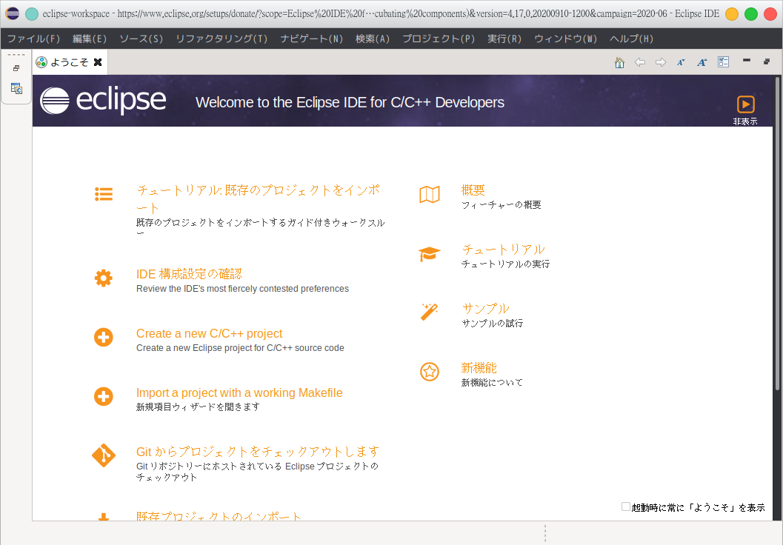Open the ソース(S) menu
This screenshot has width=783, height=545.
pyautogui.click(x=141, y=39)
